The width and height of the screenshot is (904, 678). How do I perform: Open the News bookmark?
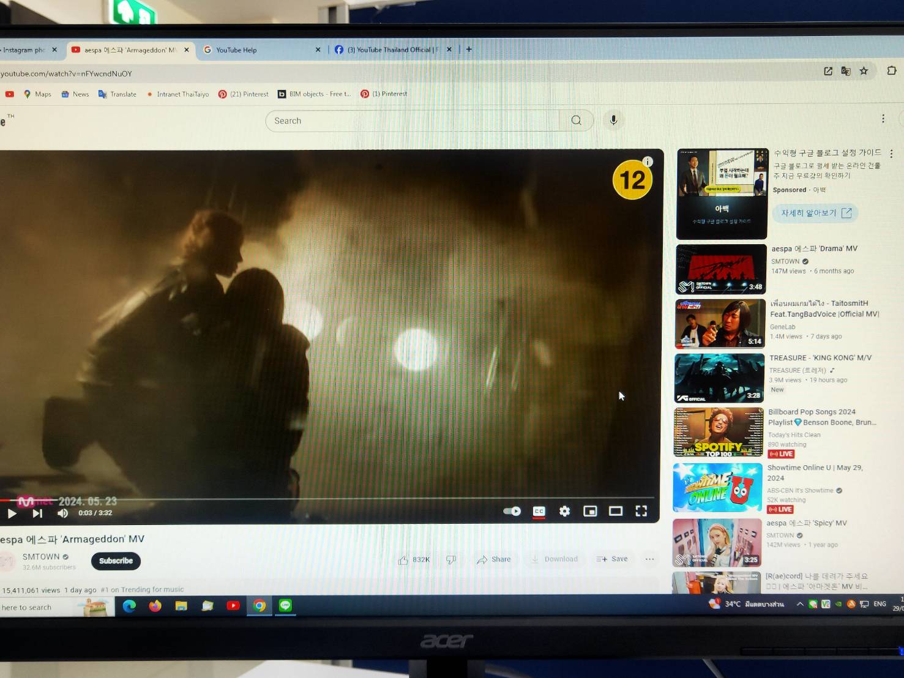(x=75, y=94)
